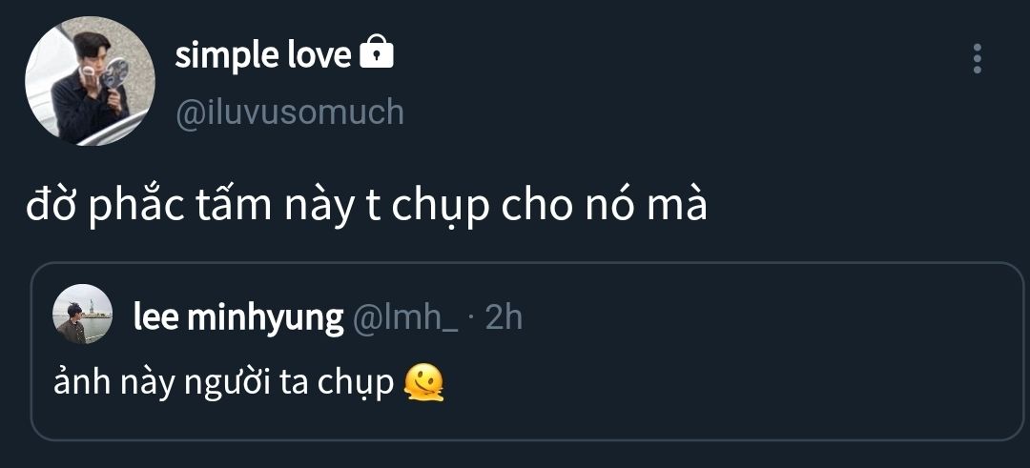Open the three-dot more options menu
1030x468 pixels.
pos(977,58)
